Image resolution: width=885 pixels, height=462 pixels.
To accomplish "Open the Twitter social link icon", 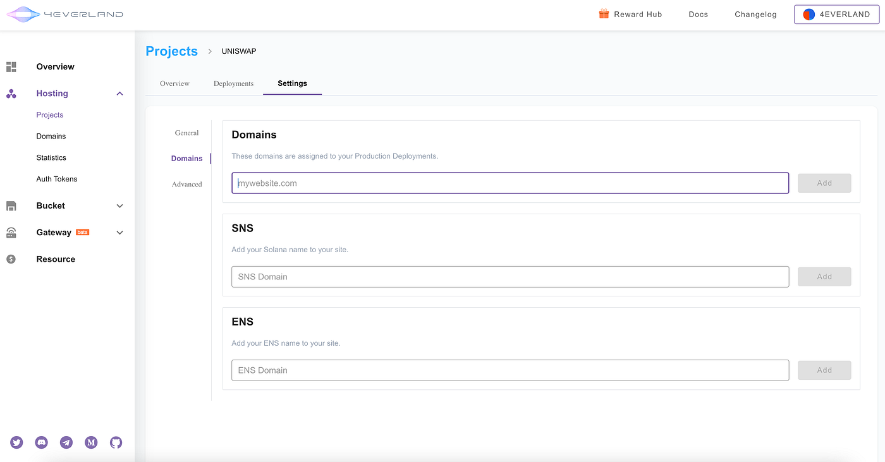I will point(16,442).
